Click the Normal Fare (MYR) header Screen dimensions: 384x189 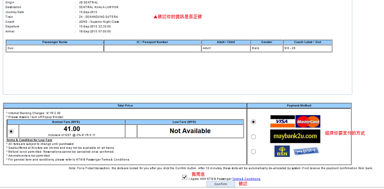[x=66, y=122]
